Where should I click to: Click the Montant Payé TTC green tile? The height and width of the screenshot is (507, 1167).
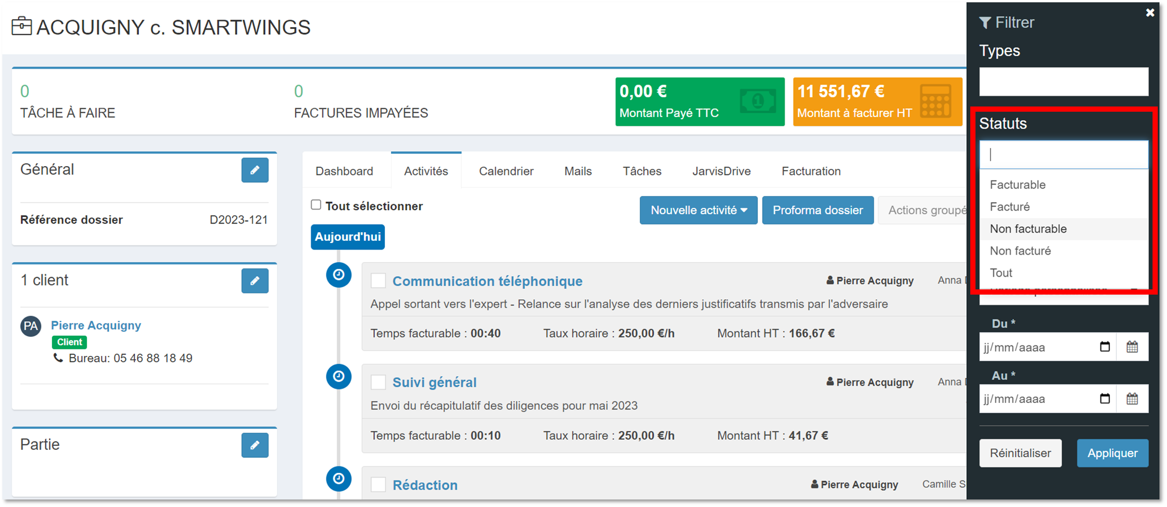[700, 102]
